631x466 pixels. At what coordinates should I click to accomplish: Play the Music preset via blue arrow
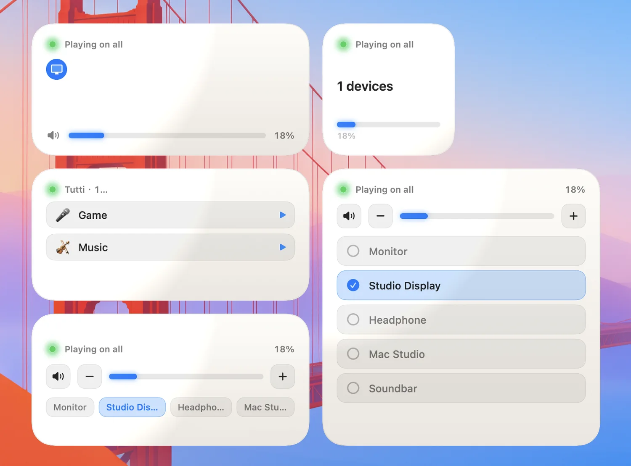(283, 247)
